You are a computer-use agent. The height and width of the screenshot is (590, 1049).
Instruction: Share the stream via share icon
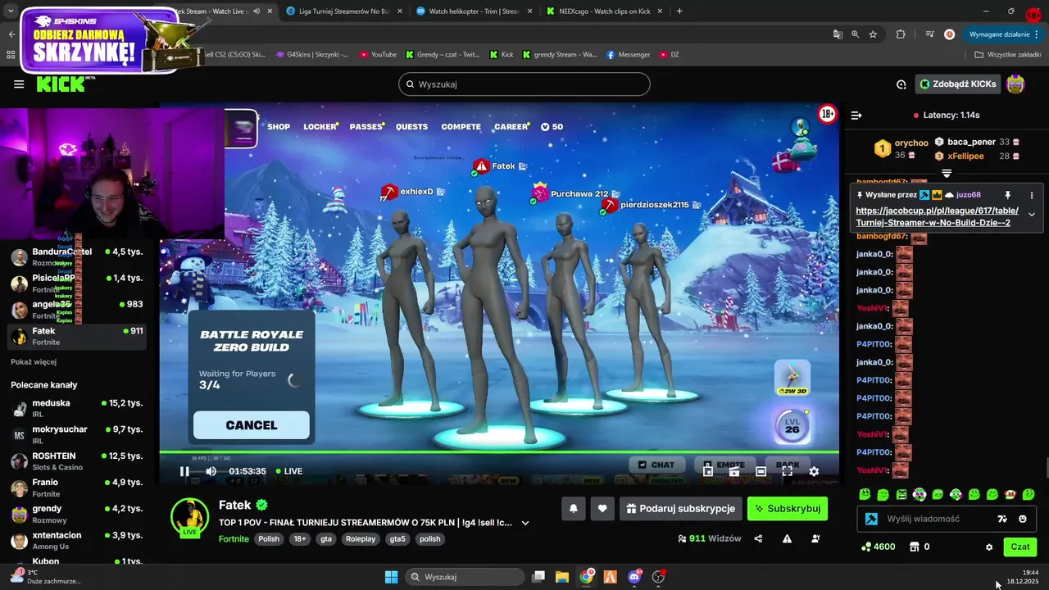pyautogui.click(x=758, y=538)
